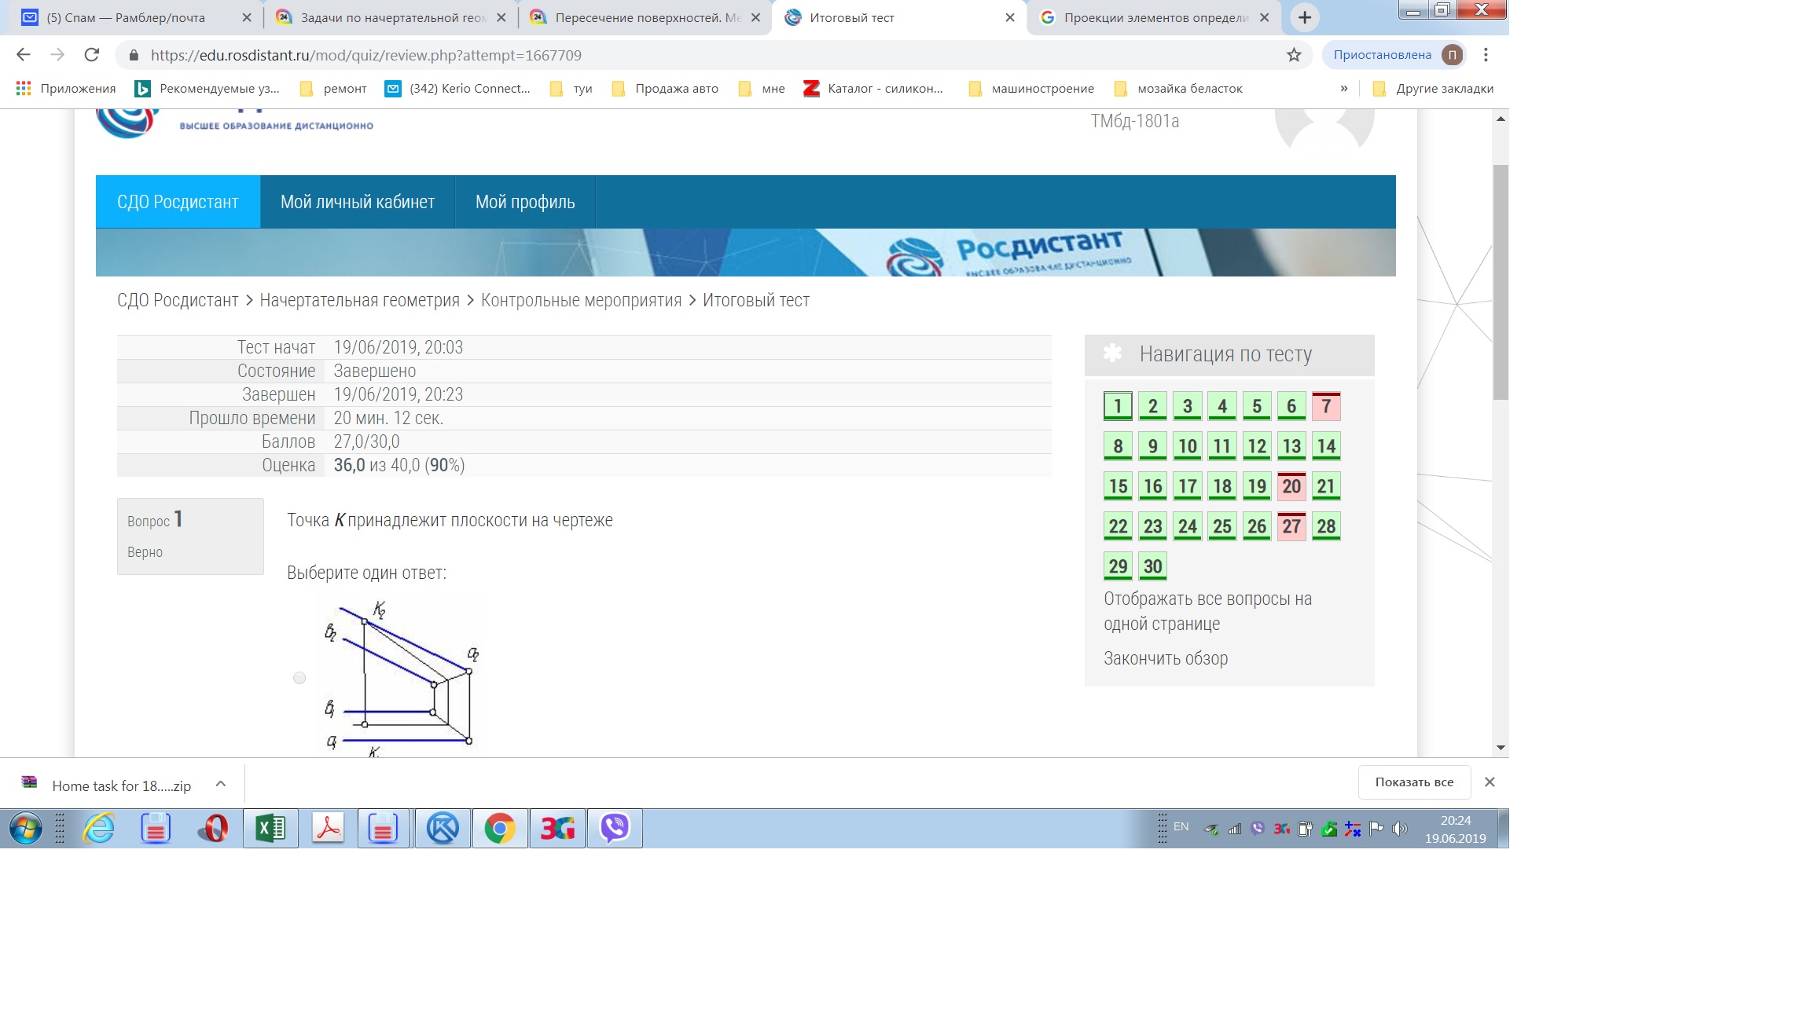Screen dimensions: 1811x1018
Task: Bookmark this page with star icon
Action: [x=1294, y=55]
